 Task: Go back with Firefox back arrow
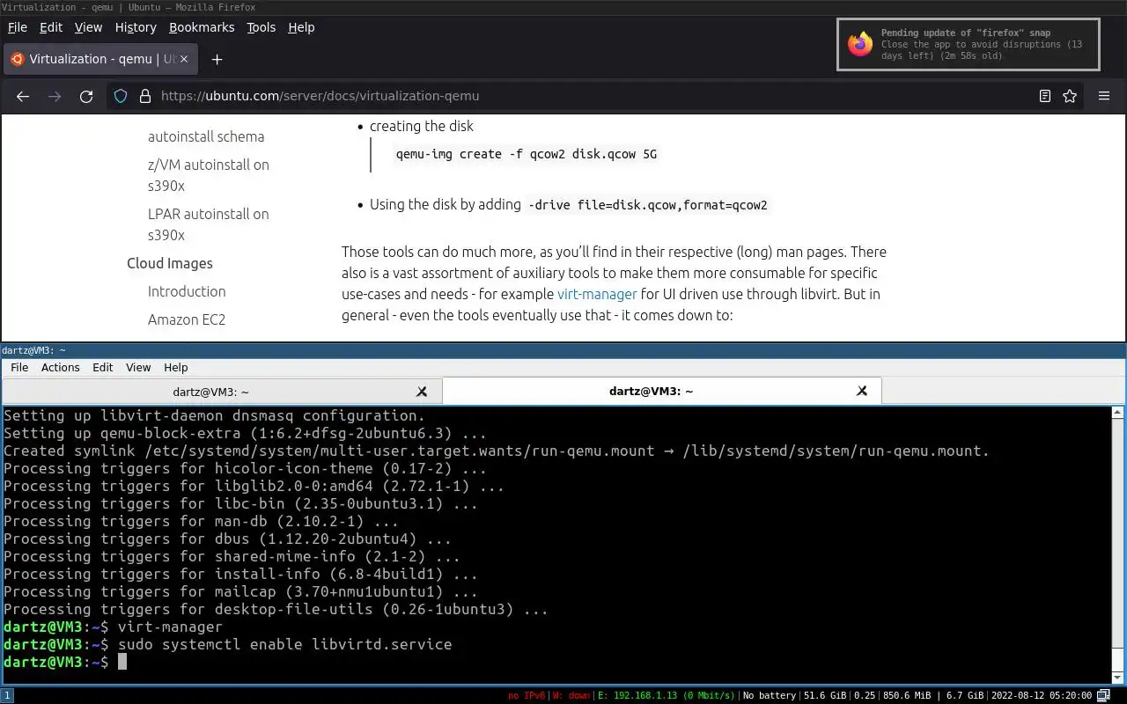[x=23, y=96]
